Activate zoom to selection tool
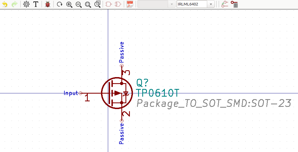Image resolution: width=298 pixels, height=152 pixels. [x=97, y=4]
